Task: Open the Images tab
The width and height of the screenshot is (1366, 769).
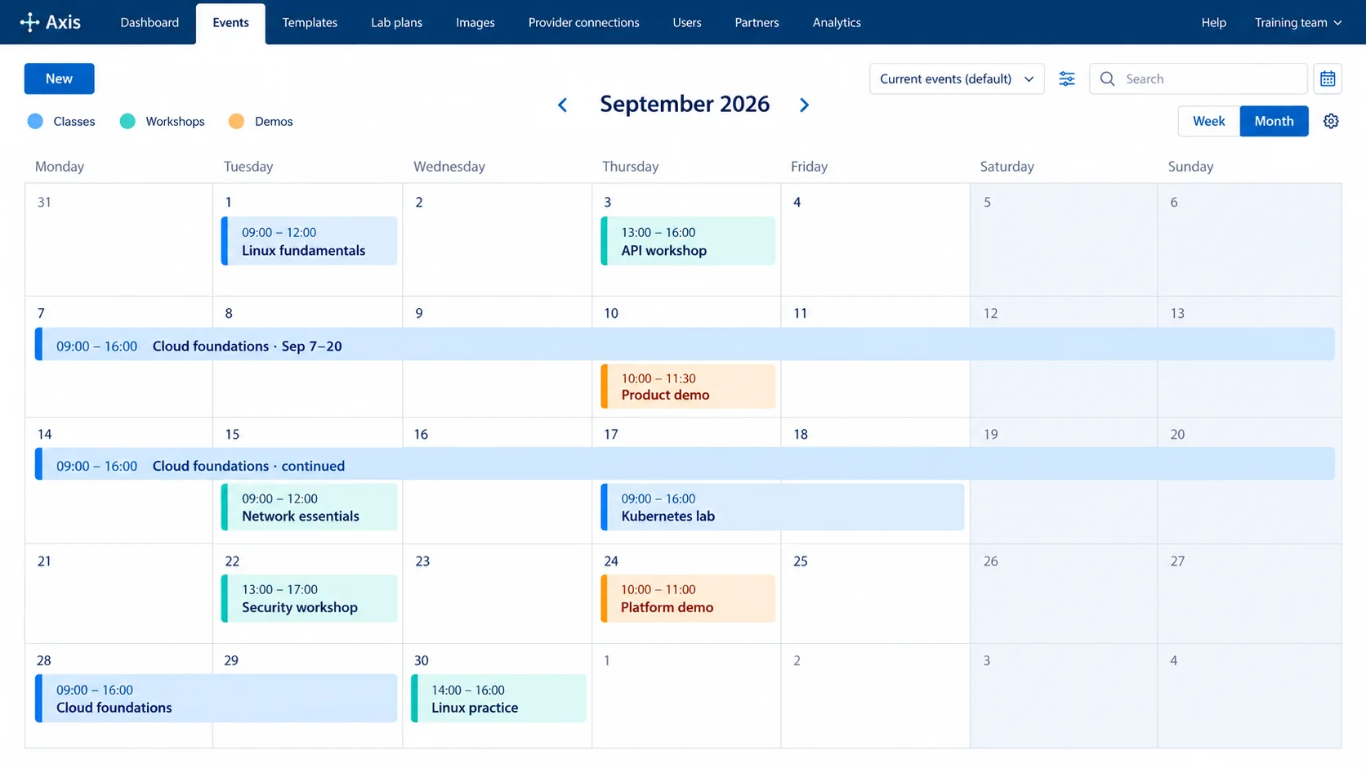Action: 475,22
